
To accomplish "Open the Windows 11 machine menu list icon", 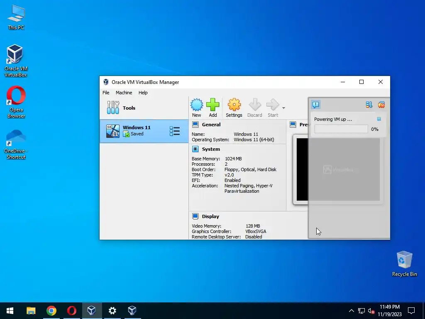I will tap(175, 131).
